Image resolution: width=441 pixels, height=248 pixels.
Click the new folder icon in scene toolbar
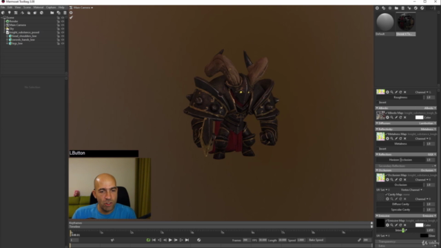coord(52,12)
